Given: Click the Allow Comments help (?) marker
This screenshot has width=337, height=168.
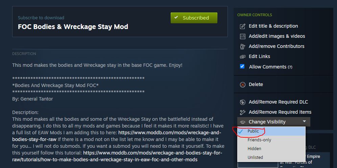Looking at the screenshot, I should (290, 67).
